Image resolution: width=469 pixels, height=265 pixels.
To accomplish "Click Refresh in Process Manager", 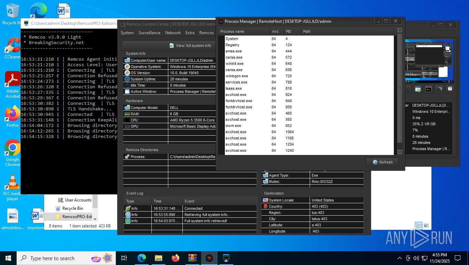I will pyautogui.click(x=382, y=162).
